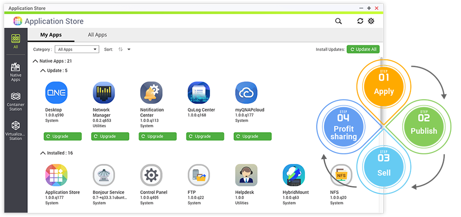This screenshot has width=461, height=217.
Task: Click the Application Store installed app icon
Action: click(56, 175)
